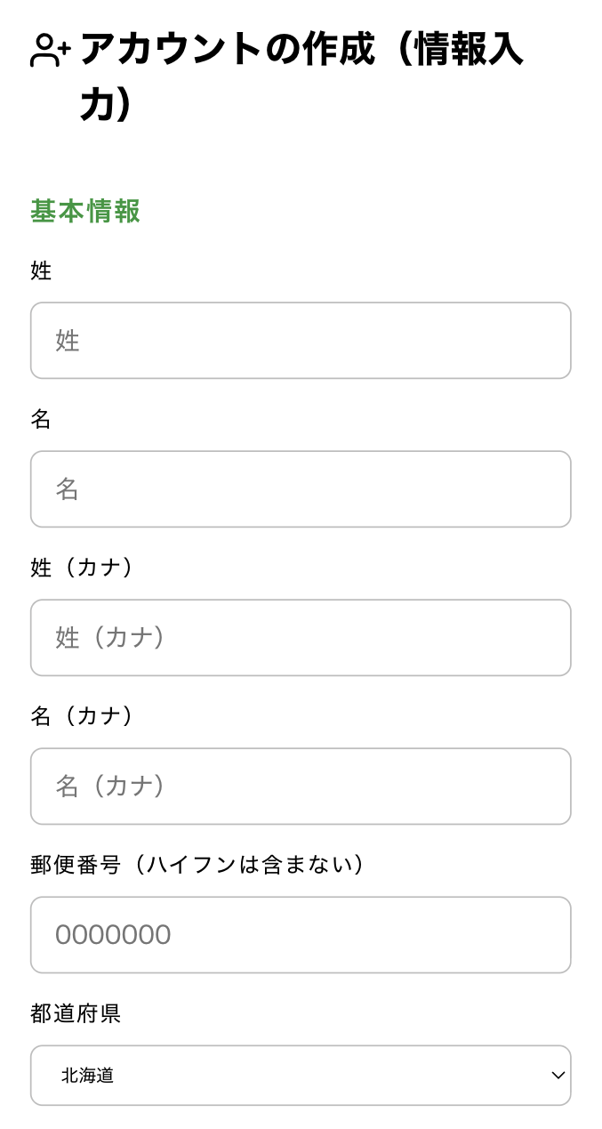The height and width of the screenshot is (1129, 602).
Task: Focus the 姓（カナ）input field
Action: (301, 637)
